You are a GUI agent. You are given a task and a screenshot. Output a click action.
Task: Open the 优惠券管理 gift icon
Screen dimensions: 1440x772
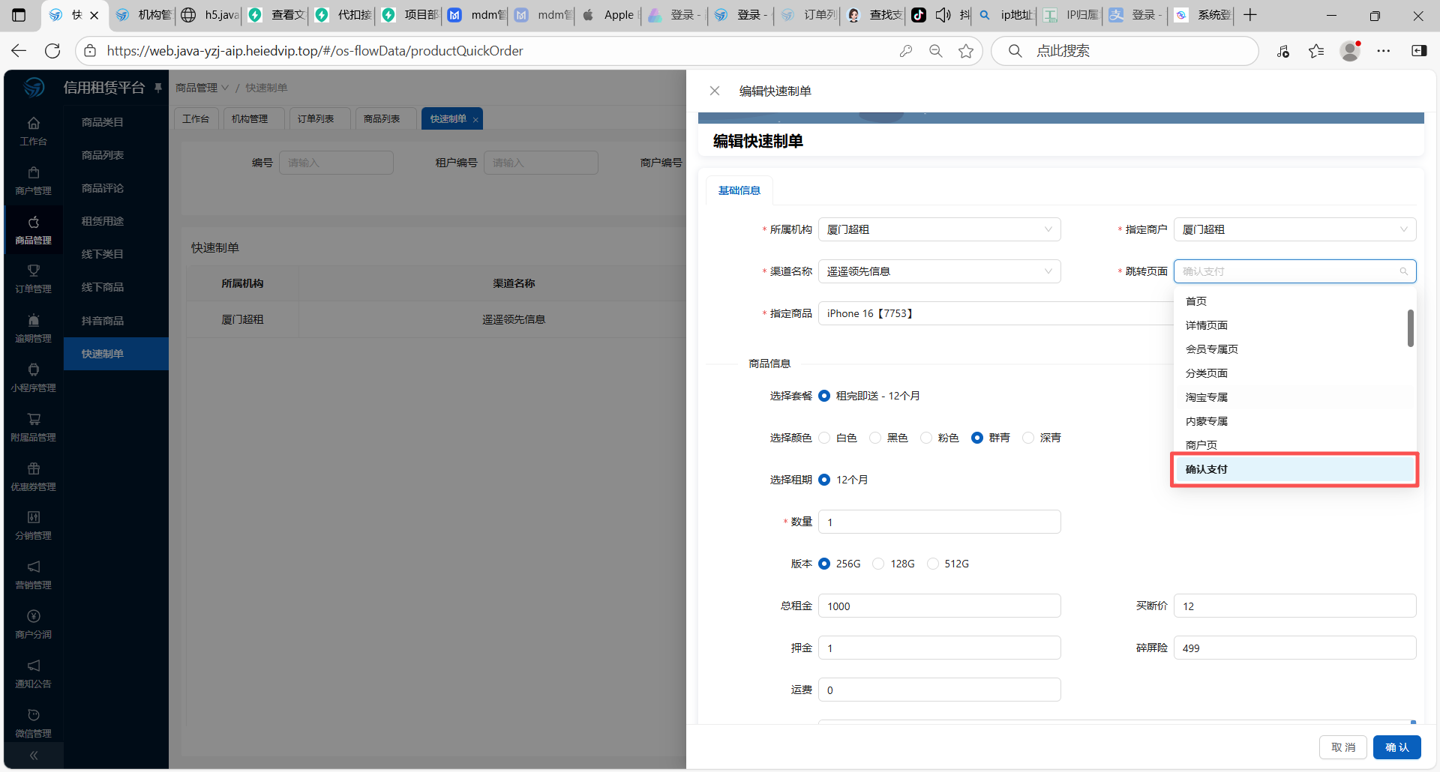34,469
